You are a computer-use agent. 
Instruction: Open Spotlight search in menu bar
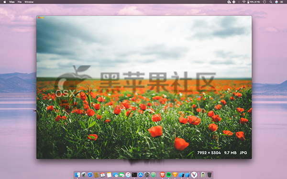[x=271, y=2]
